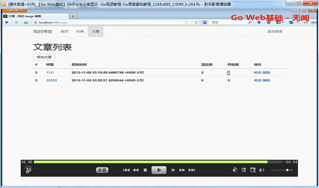Reload the page with the refresh icon
The width and height of the screenshot is (319, 188).
196,23
